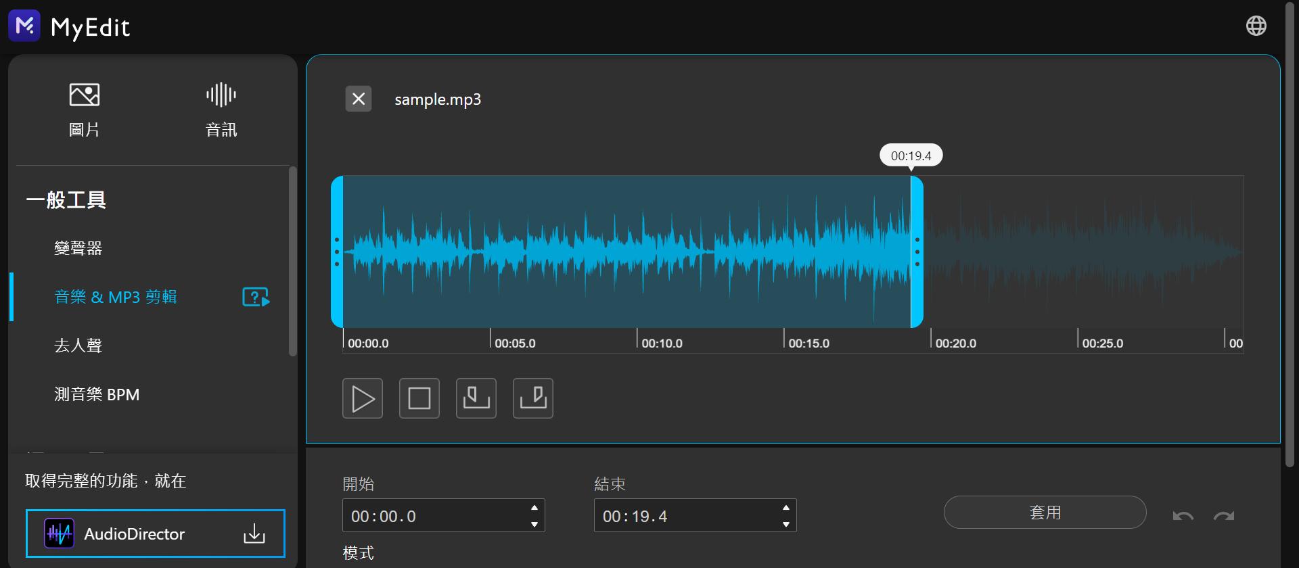Increase the 開始 start time with up arrow
The height and width of the screenshot is (568, 1299).
(534, 508)
